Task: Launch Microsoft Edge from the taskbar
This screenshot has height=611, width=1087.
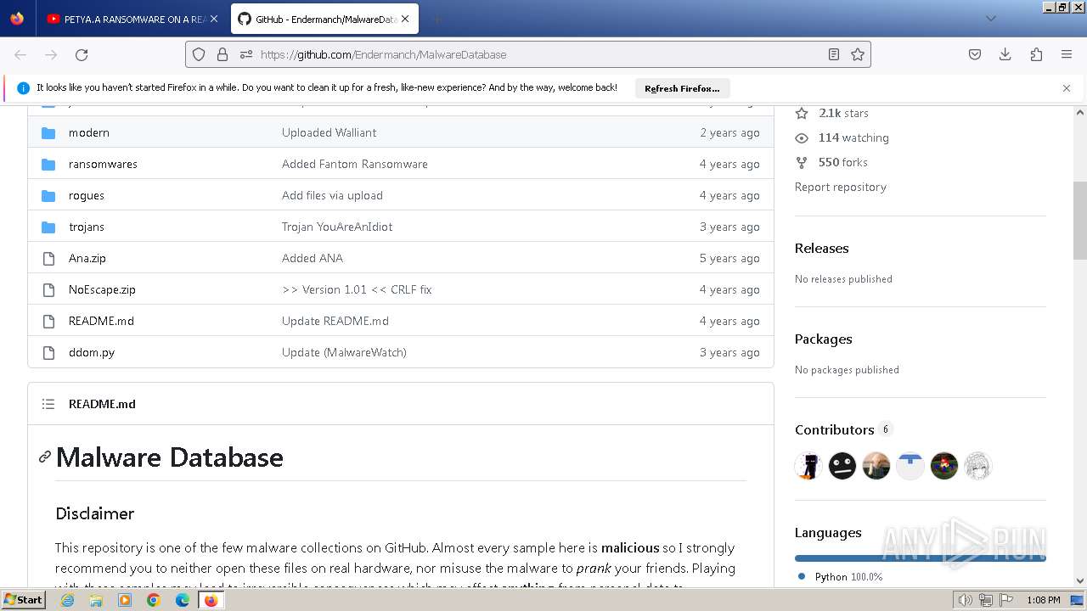Action: pyautogui.click(x=182, y=600)
